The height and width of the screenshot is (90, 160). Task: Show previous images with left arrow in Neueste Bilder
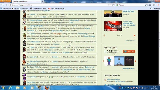tap(103, 61)
